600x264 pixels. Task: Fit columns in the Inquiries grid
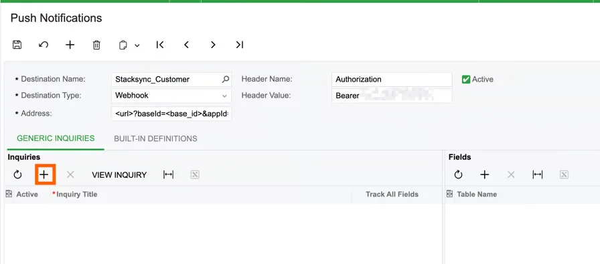pyautogui.click(x=168, y=174)
